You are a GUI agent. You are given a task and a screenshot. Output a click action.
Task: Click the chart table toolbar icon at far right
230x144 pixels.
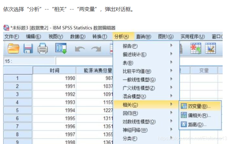[x=210, y=48]
